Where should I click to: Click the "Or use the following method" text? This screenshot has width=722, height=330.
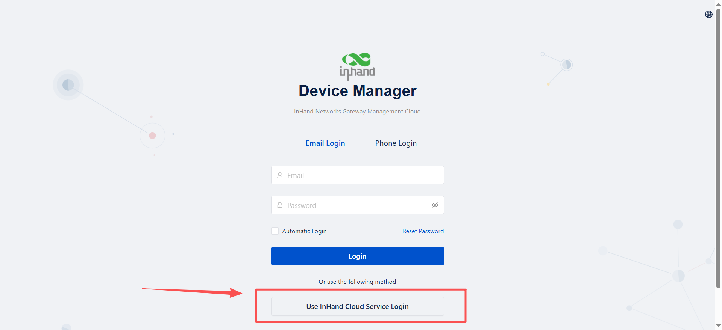(x=357, y=282)
